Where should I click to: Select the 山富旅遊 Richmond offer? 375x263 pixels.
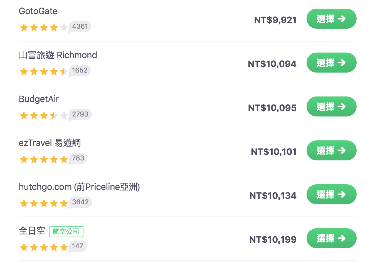331,63
